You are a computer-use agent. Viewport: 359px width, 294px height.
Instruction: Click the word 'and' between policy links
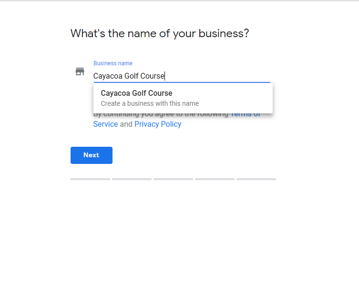click(x=126, y=124)
